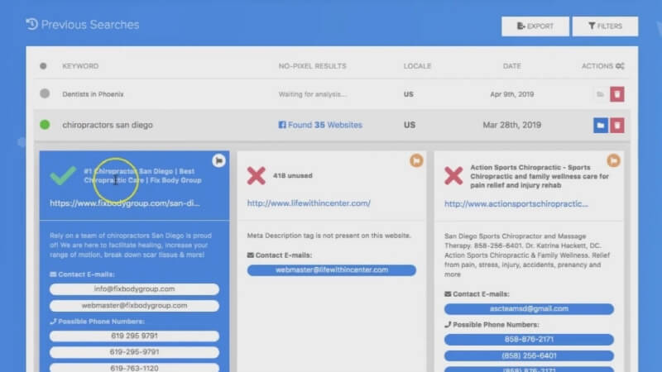662x372 pixels.
Task: Click the Previous Searches history icon
Action: [31, 24]
